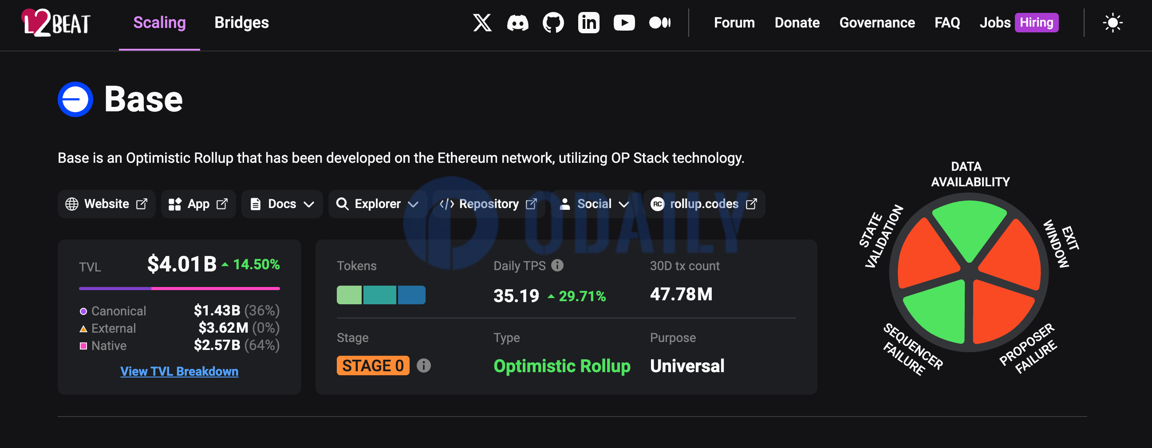Click the blue token swatch
This screenshot has height=448, width=1152.
(411, 295)
